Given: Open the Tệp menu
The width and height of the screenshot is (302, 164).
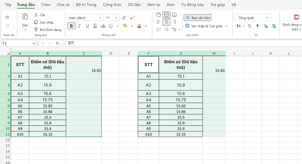Looking at the screenshot, I should (x=8, y=5).
